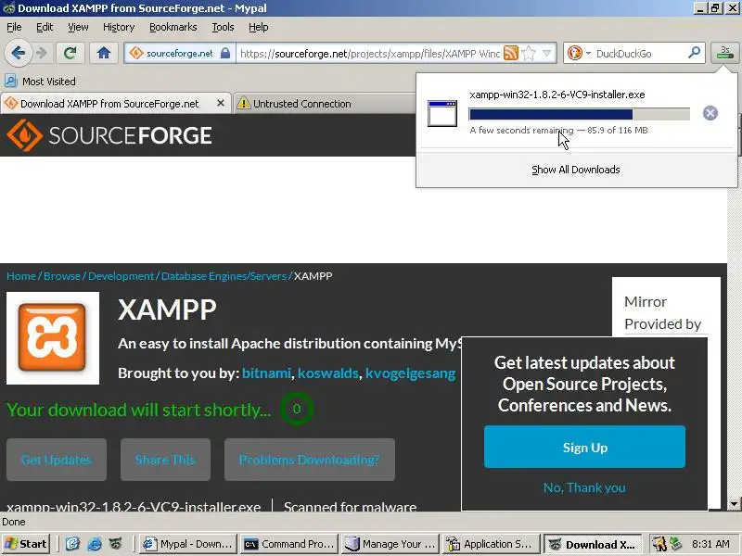
Task: Open the Help menu
Action: pyautogui.click(x=259, y=28)
